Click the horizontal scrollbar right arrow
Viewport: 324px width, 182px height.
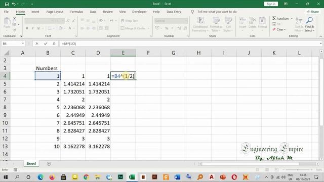pyautogui.click(x=317, y=164)
